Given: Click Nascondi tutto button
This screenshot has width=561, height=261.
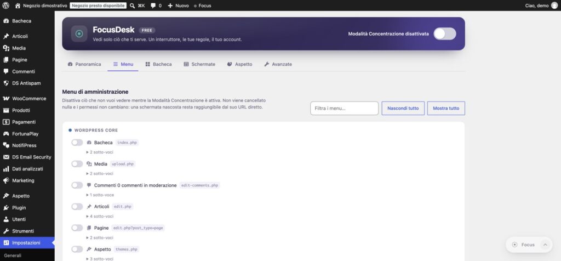Looking at the screenshot, I should (x=403, y=108).
